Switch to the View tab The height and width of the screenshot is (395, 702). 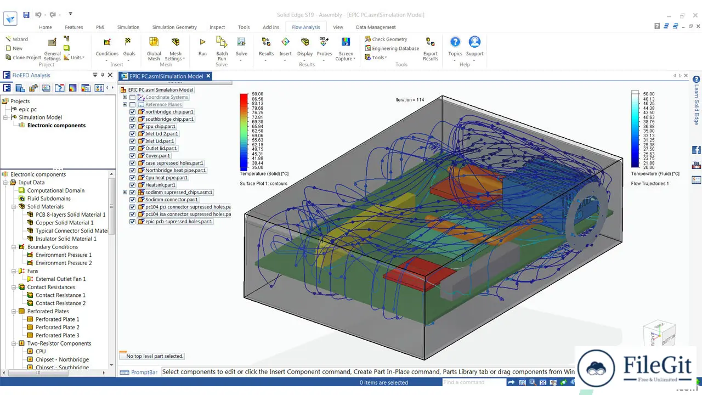click(338, 27)
